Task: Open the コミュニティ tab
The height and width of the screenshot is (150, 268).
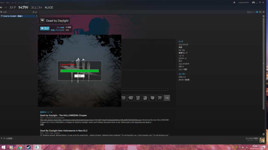Action: 36,7
